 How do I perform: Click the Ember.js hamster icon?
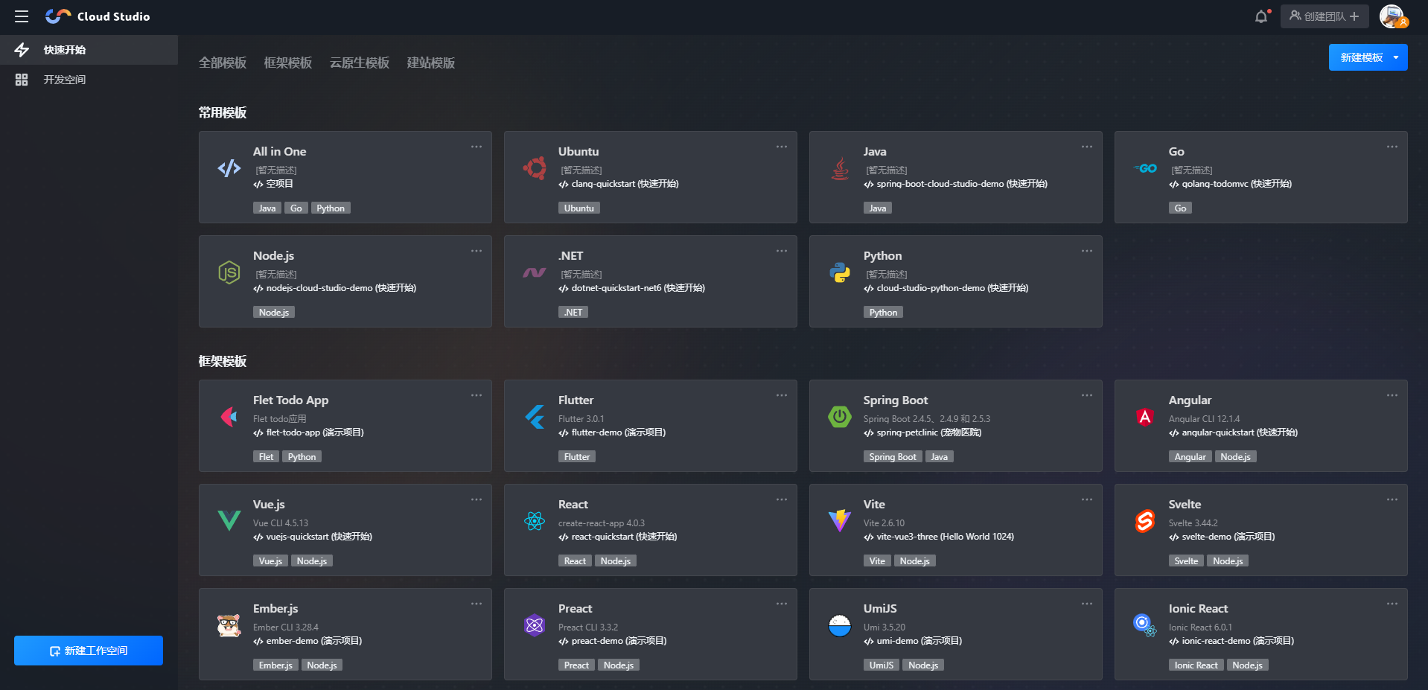(x=229, y=625)
